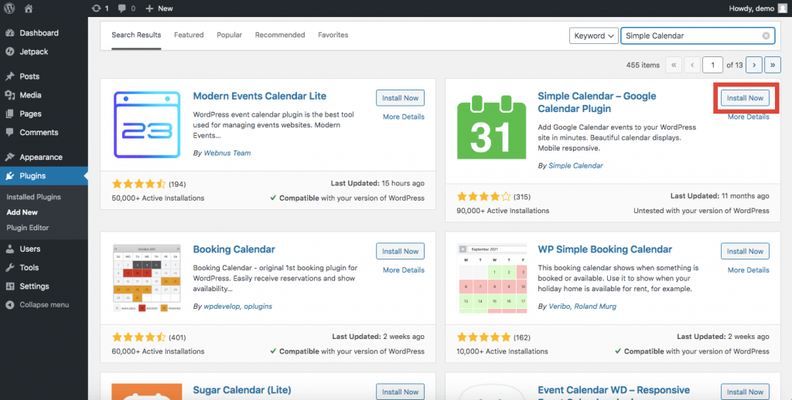Jump to last results page

773,65
